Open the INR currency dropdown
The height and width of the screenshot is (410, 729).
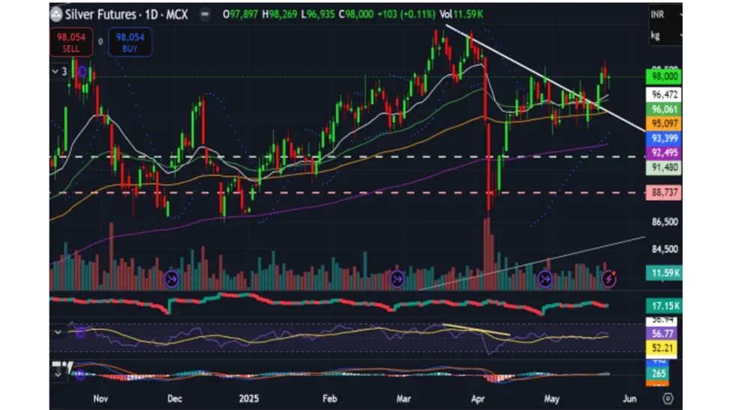[x=665, y=14]
